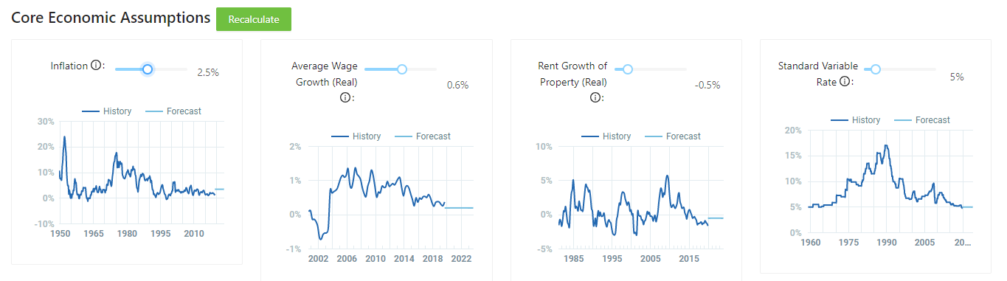Toggle History legend in rent growth chart

pos(606,136)
